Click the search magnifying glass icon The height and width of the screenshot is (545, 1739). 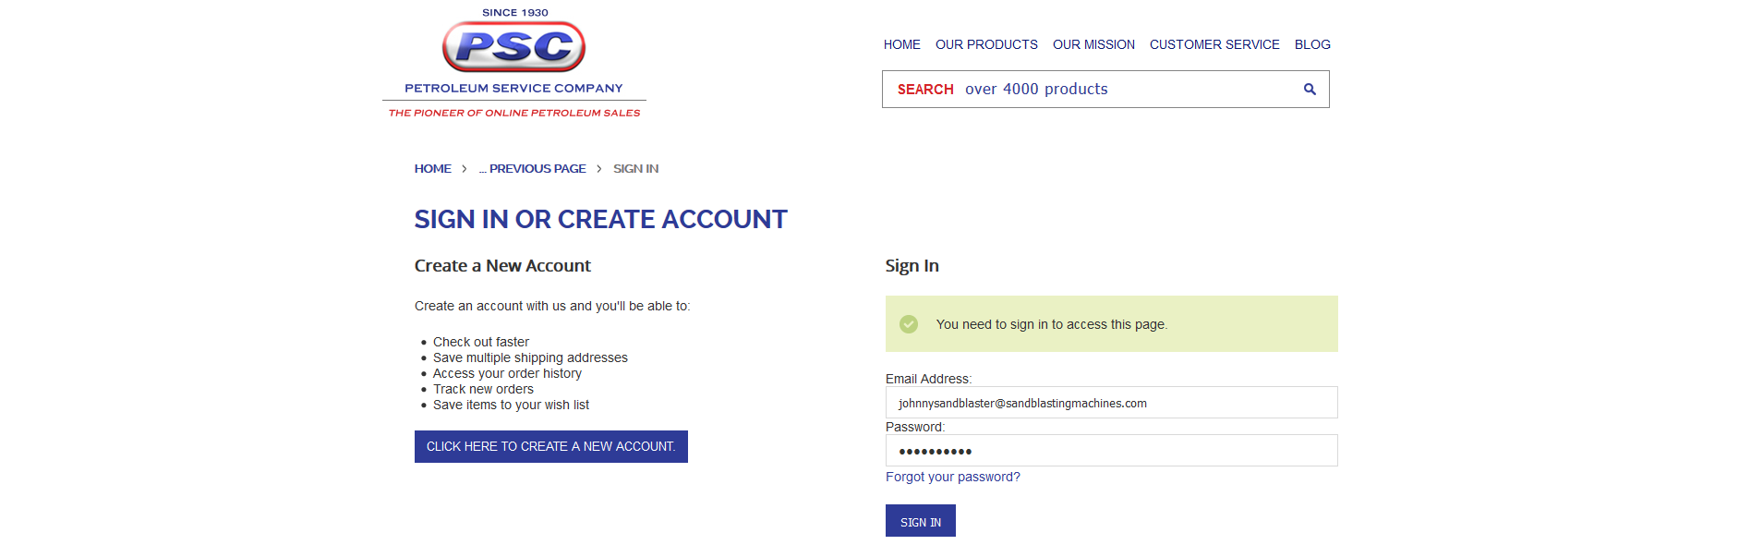coord(1309,90)
